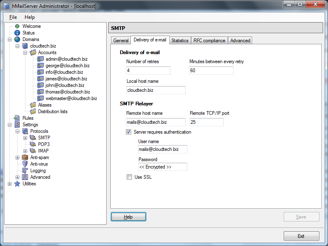Click the Domains globe icon
328x246 pixels.
click(x=17, y=39)
